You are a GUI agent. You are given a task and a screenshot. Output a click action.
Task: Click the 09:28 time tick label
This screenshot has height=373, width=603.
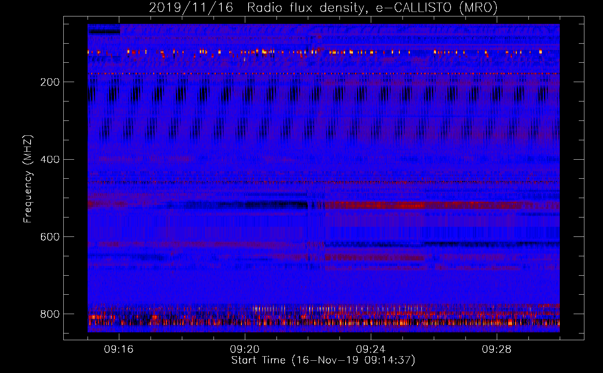click(x=497, y=350)
